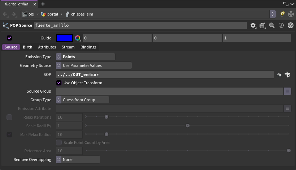Open the magnifier search parameters icon
This screenshot has height=170, width=296.
coord(272,25)
